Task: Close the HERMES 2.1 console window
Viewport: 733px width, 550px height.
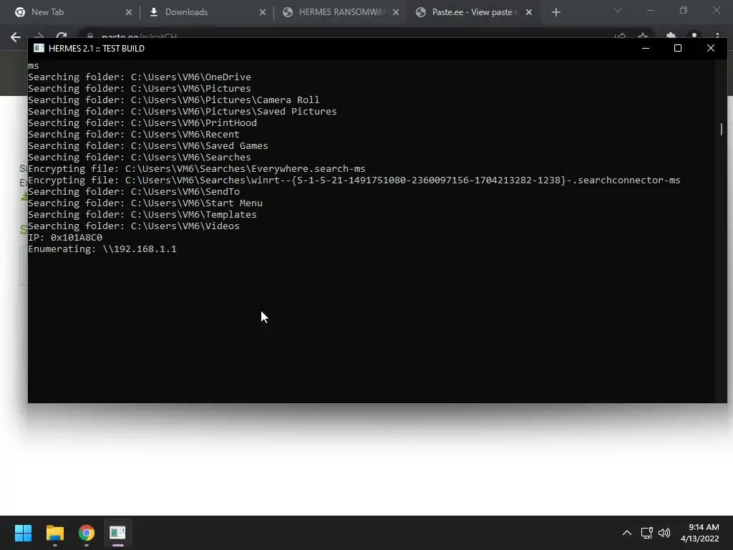Action: [711, 48]
